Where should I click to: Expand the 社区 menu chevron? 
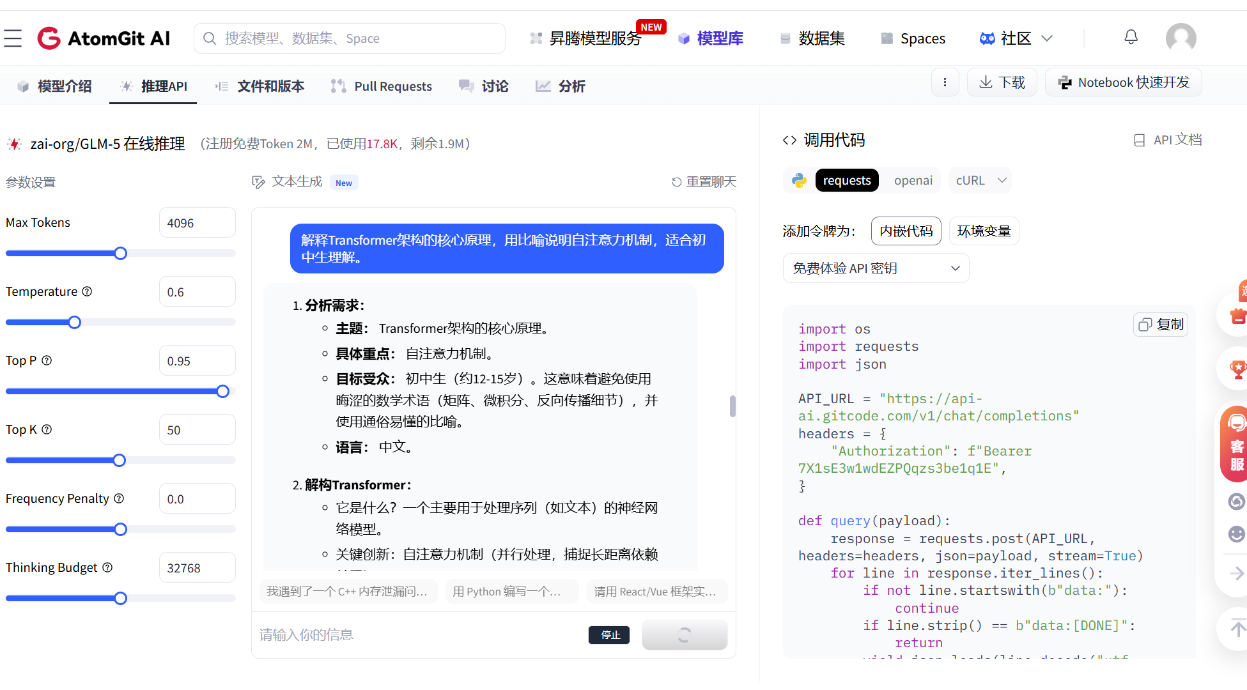[x=1046, y=38]
